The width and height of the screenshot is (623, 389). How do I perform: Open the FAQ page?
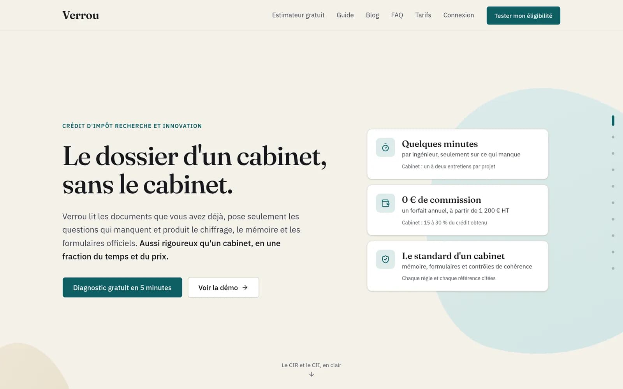coord(397,15)
